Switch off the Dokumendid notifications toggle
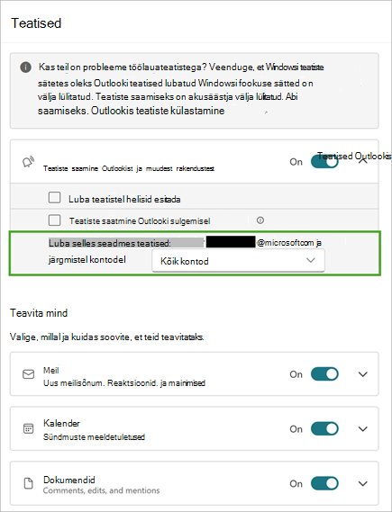 (324, 483)
